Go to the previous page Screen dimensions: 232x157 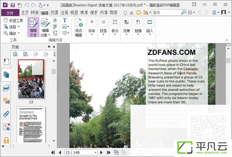[x=60, y=152]
